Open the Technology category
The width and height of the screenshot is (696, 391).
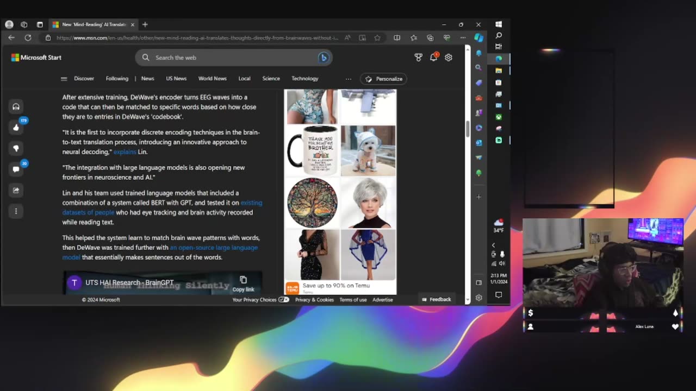tap(305, 79)
